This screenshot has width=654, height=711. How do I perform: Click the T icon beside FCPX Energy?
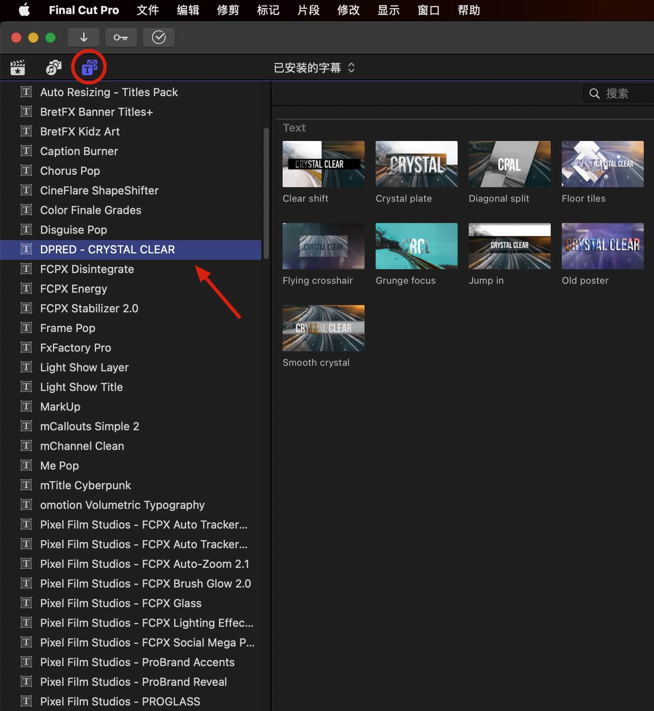point(26,288)
